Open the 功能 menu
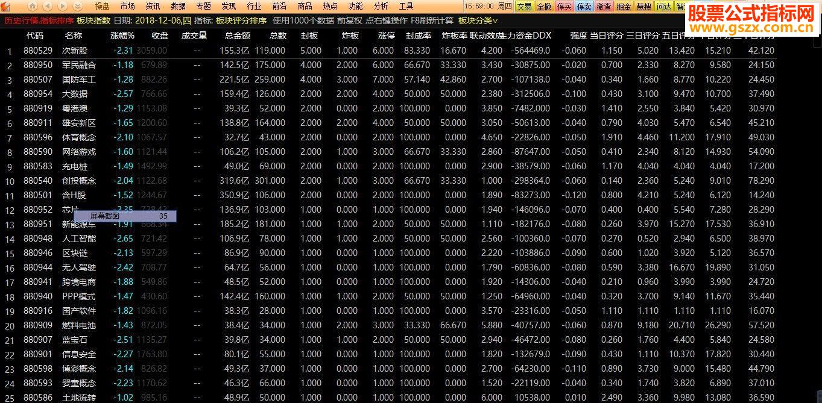The width and height of the screenshot is (822, 403). pyautogui.click(x=356, y=6)
